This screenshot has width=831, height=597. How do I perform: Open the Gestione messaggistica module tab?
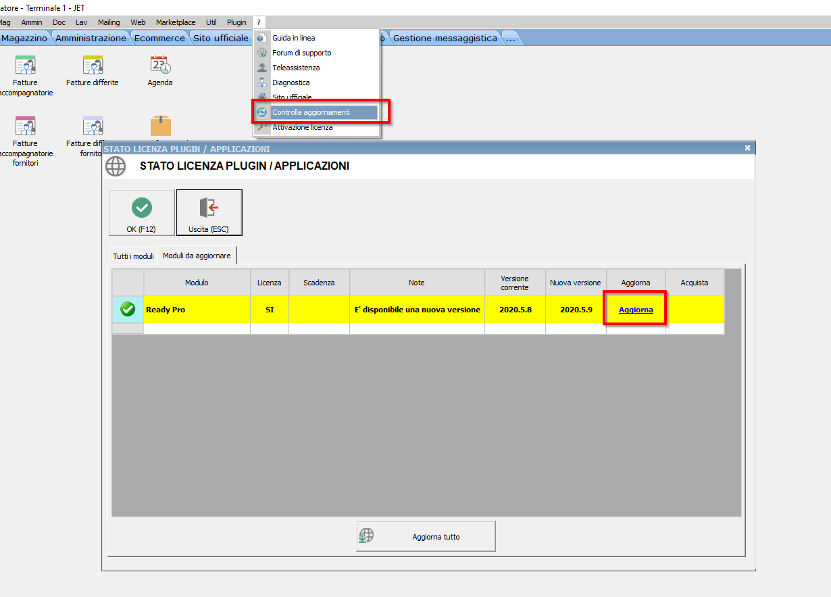pyautogui.click(x=445, y=38)
